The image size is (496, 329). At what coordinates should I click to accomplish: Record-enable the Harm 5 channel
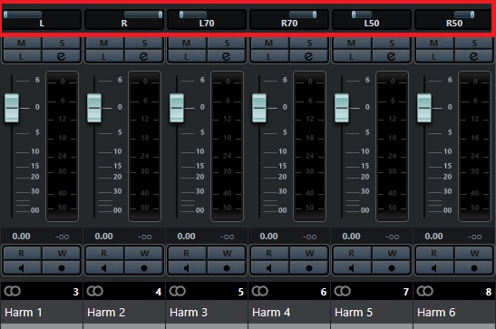[392, 268]
